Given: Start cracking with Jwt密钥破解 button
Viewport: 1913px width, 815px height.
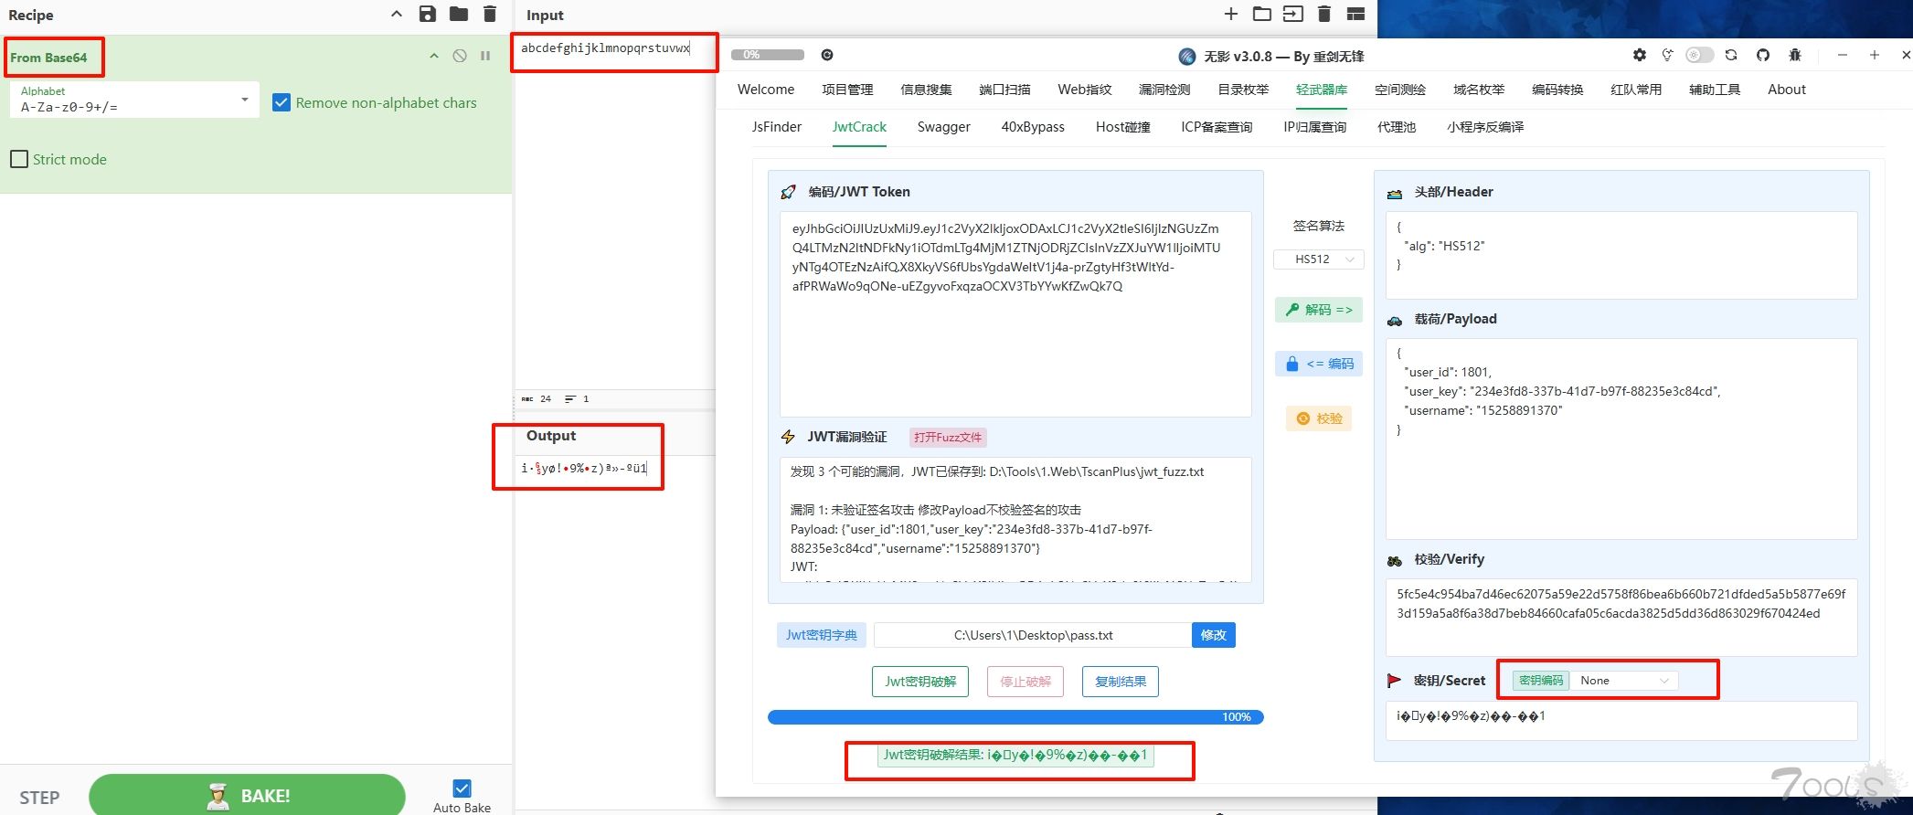Looking at the screenshot, I should [920, 682].
